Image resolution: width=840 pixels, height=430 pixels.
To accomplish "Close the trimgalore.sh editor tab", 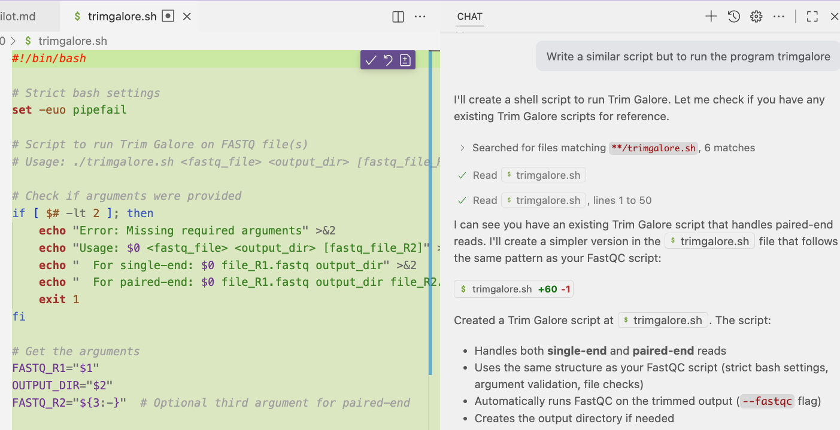I will pos(186,17).
